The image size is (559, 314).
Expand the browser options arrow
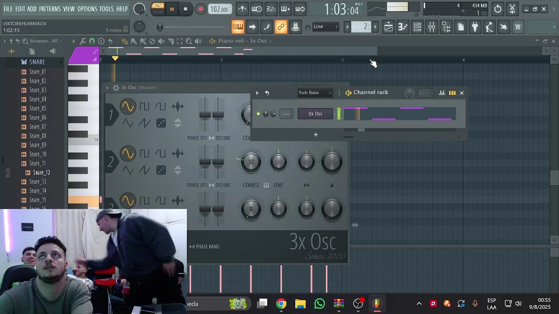(x=4, y=41)
